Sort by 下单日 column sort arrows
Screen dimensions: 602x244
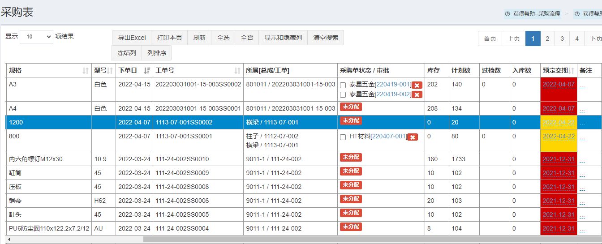click(147, 71)
